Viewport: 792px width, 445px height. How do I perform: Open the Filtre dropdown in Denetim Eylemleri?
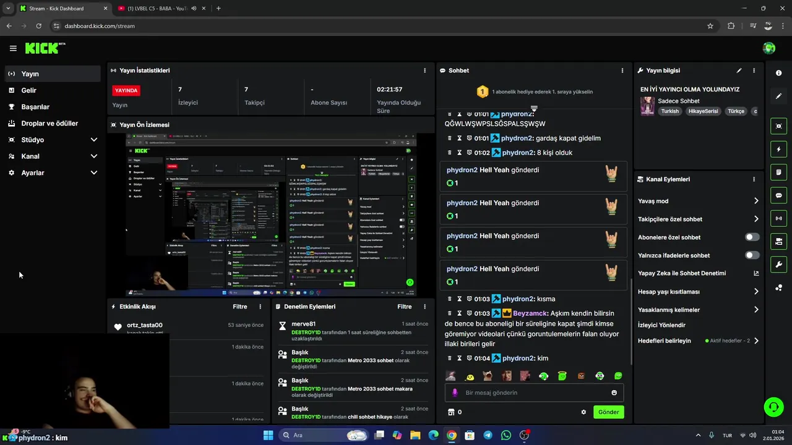pyautogui.click(x=405, y=307)
